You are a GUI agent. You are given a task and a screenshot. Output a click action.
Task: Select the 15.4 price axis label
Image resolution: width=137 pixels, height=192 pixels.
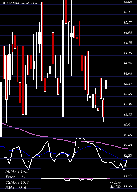coord(127,12)
